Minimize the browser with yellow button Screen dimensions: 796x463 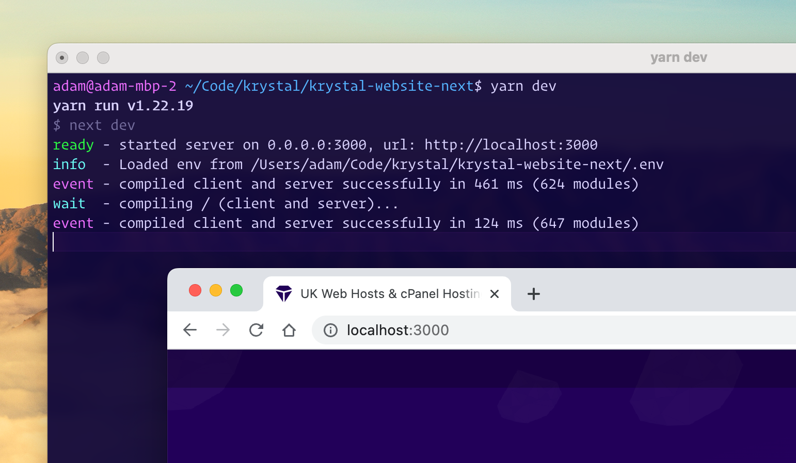tap(216, 290)
